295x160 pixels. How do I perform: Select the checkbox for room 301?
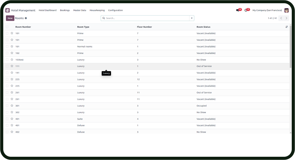coord(7,106)
